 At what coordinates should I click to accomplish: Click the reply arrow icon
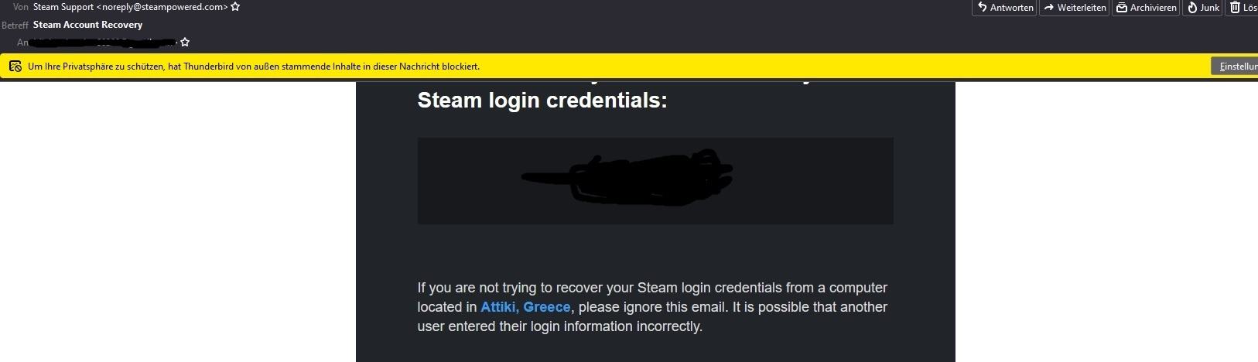pyautogui.click(x=982, y=8)
